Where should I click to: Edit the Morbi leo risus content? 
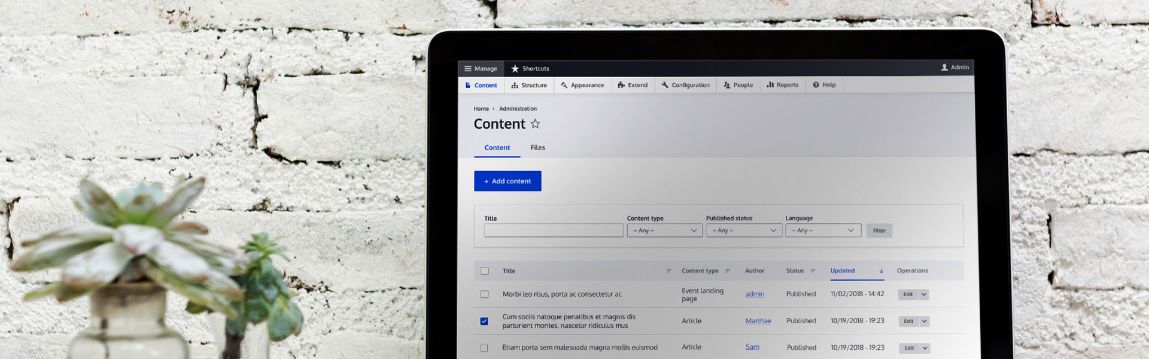(x=908, y=294)
